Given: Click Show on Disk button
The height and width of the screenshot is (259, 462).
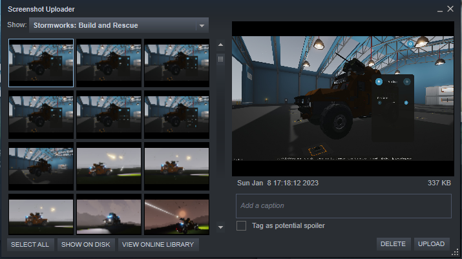Looking at the screenshot, I should (86, 245).
